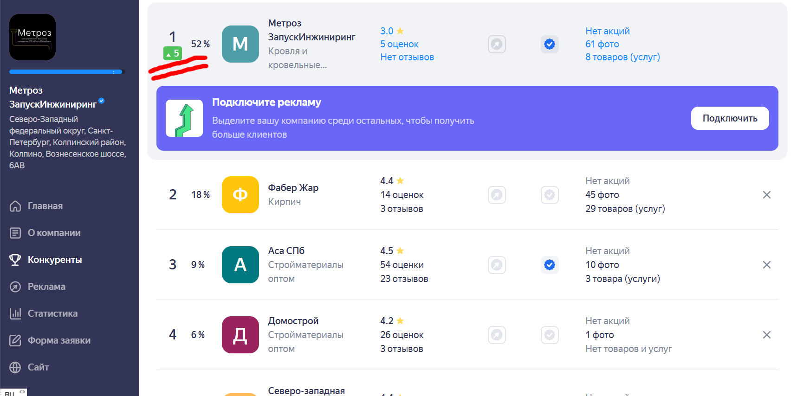Image resolution: width=797 pixels, height=396 pixels.
Task: Click the RU language indicator
Action: (x=9, y=393)
